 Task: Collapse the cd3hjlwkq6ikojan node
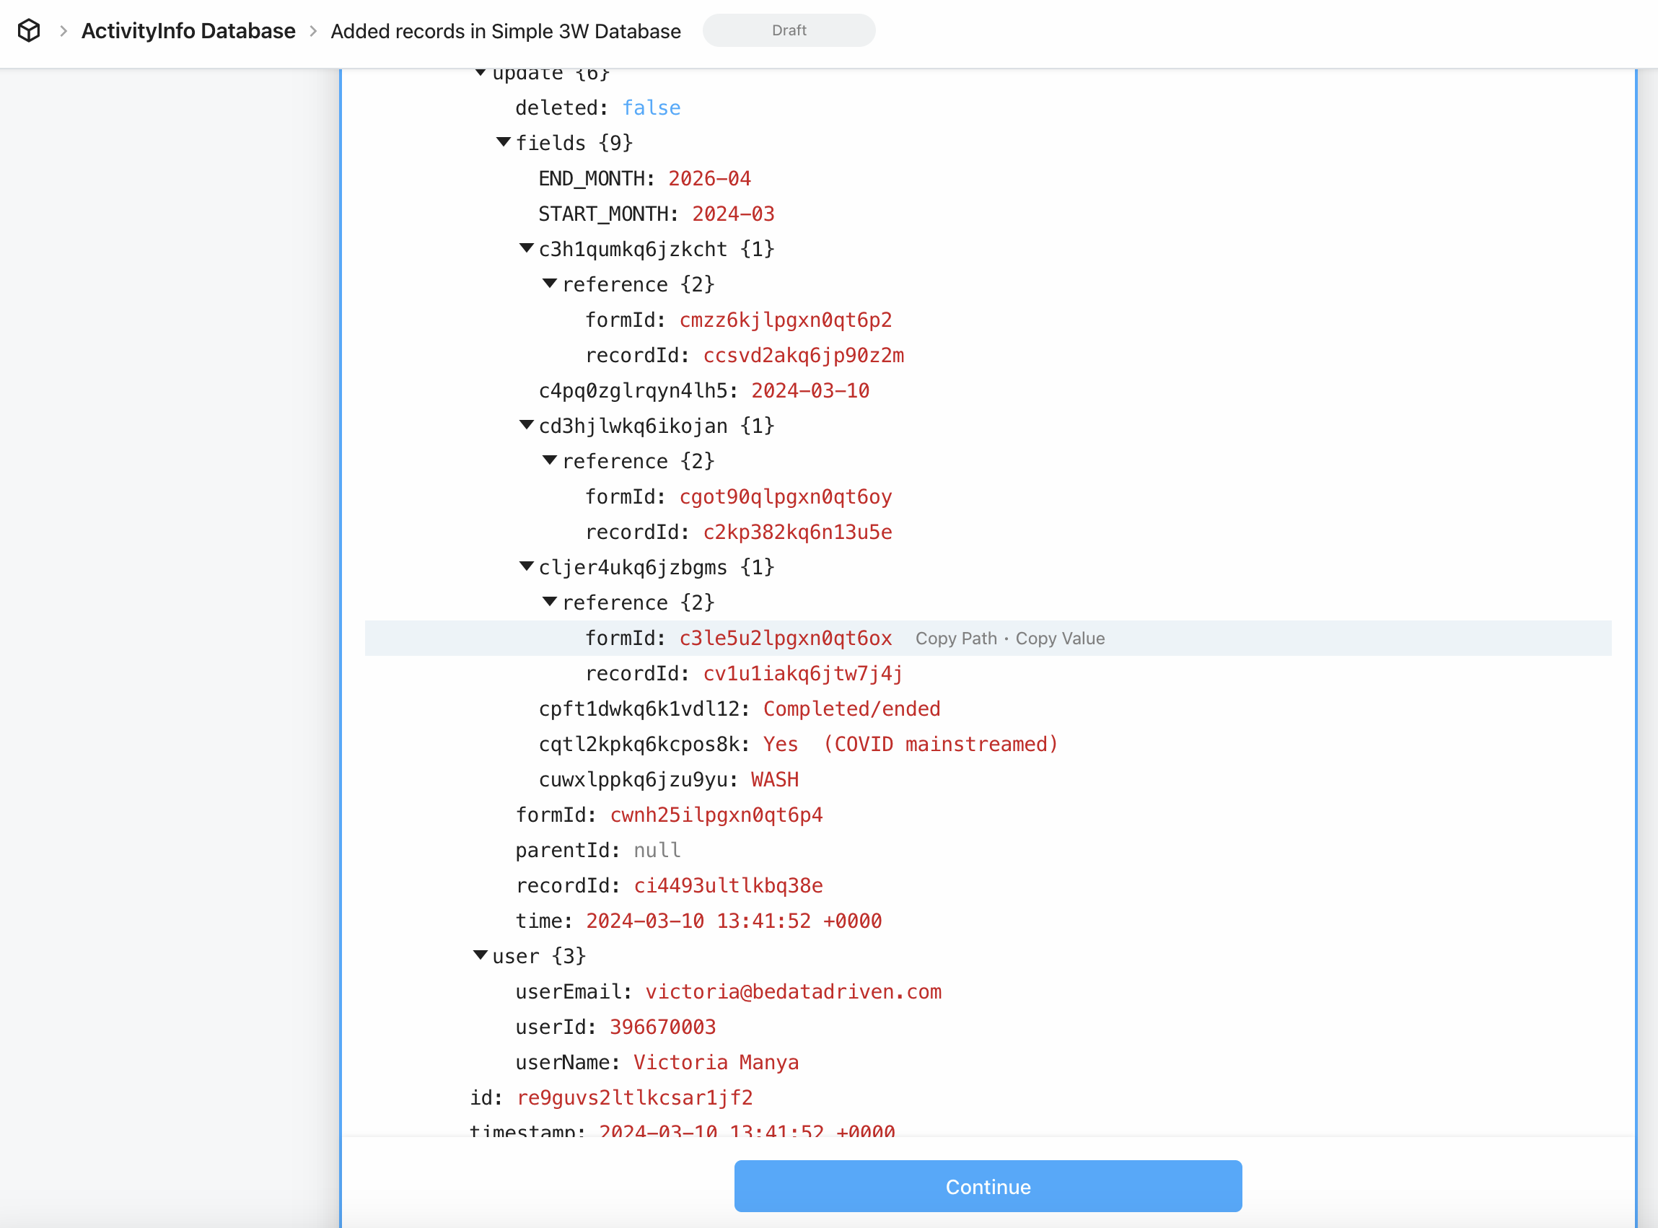coord(527,424)
